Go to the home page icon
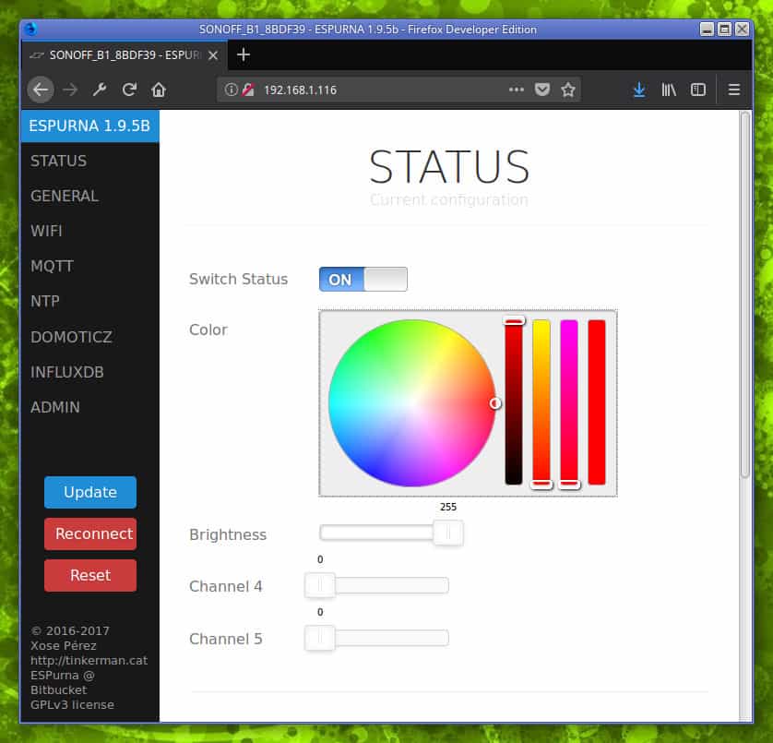Screen dimensions: 773x743 [x=159, y=90]
